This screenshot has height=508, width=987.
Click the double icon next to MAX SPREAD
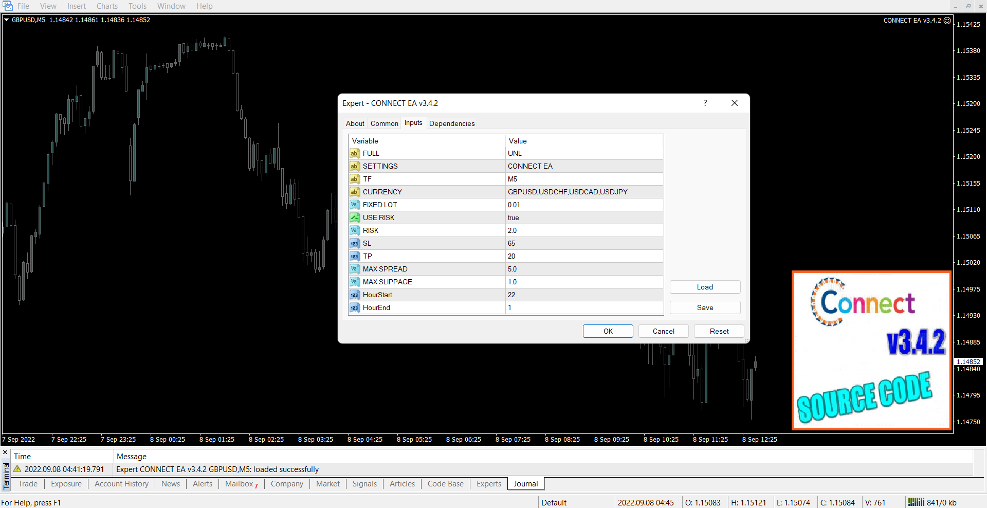pos(354,269)
